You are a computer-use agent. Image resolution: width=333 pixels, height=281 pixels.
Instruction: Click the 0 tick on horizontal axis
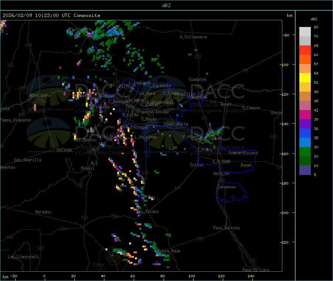pyautogui.click(x=44, y=276)
